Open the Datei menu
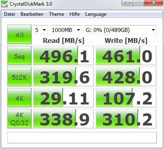 click(x=9, y=14)
